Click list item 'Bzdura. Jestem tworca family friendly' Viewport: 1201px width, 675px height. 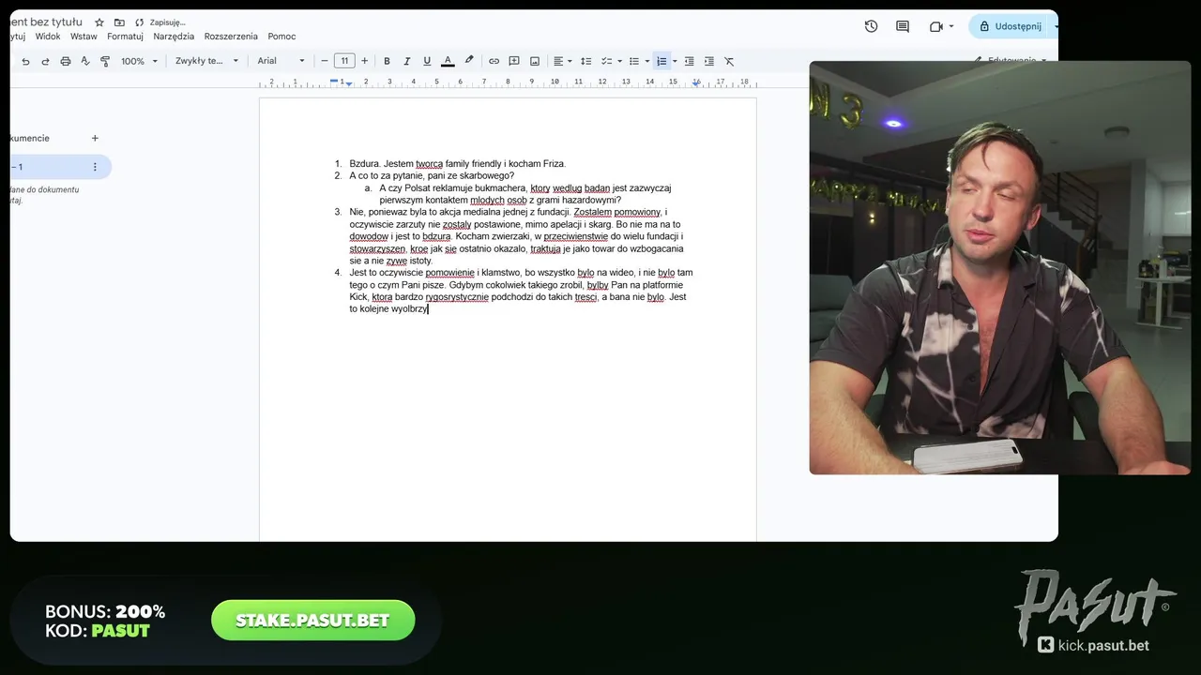(x=458, y=163)
